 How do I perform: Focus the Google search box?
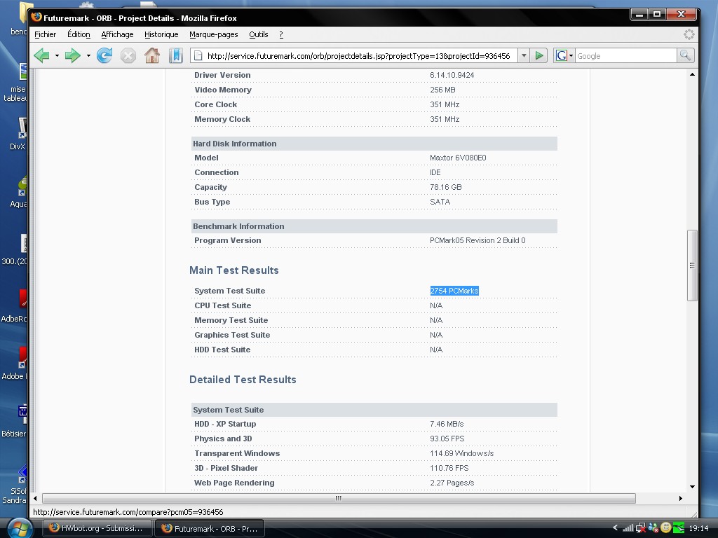pyautogui.click(x=625, y=56)
